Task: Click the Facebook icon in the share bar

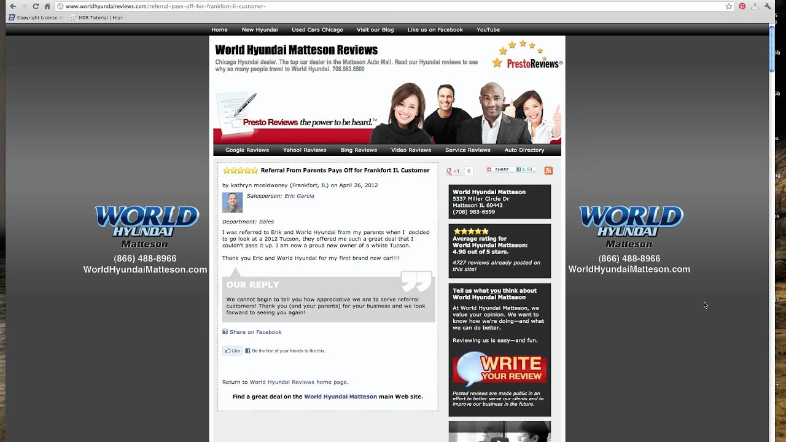Action: 519,169
